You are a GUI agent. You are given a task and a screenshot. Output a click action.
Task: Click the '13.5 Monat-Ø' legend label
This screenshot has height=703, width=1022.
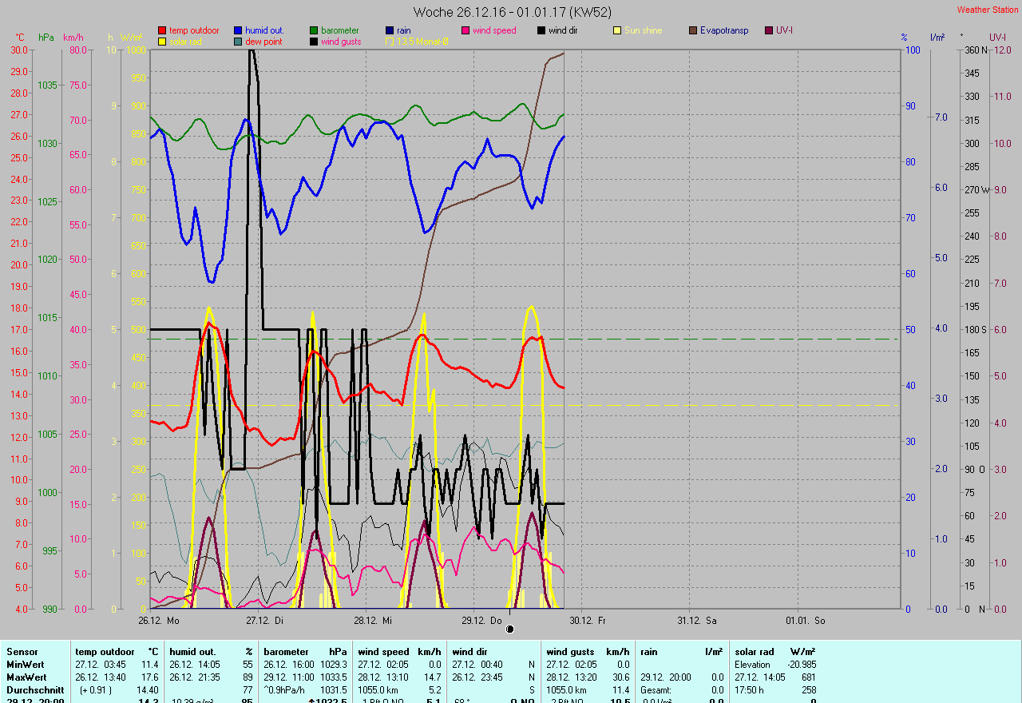(x=423, y=42)
